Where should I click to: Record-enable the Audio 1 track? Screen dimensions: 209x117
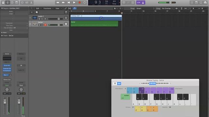coord(45,19)
